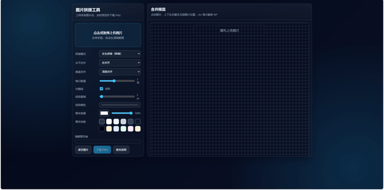Expand the 水平对齐 dropdown
This screenshot has height=190, width=384.
120,63
